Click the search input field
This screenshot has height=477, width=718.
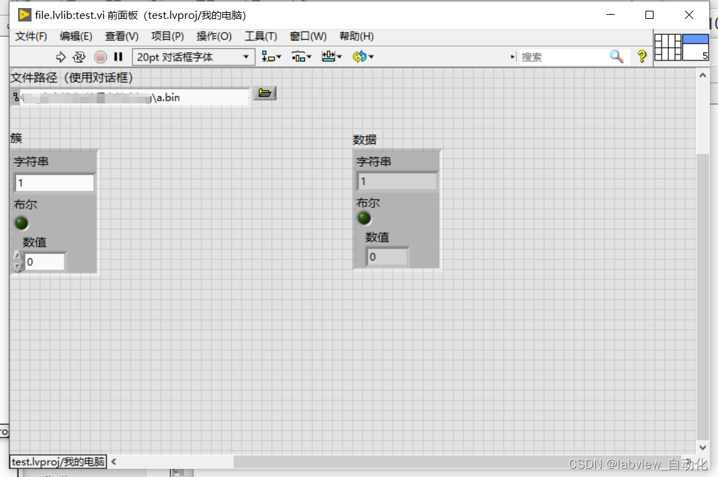click(564, 57)
